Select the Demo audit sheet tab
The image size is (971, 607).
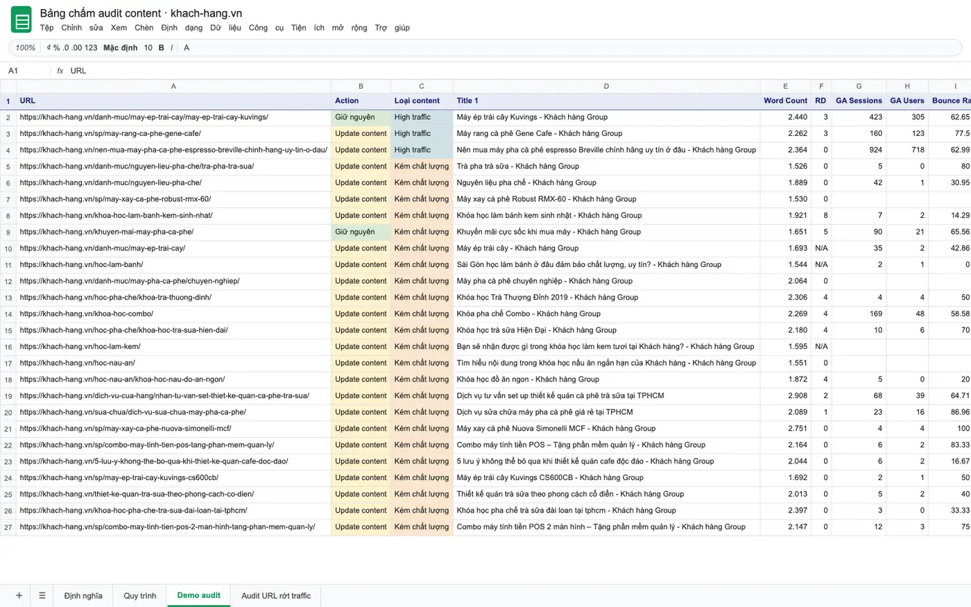pyautogui.click(x=199, y=595)
